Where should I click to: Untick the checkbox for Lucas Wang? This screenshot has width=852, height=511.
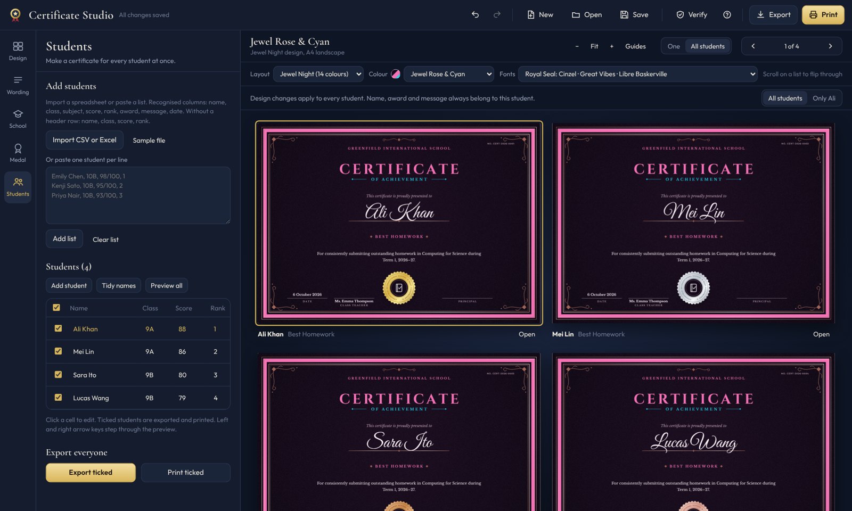click(x=58, y=398)
